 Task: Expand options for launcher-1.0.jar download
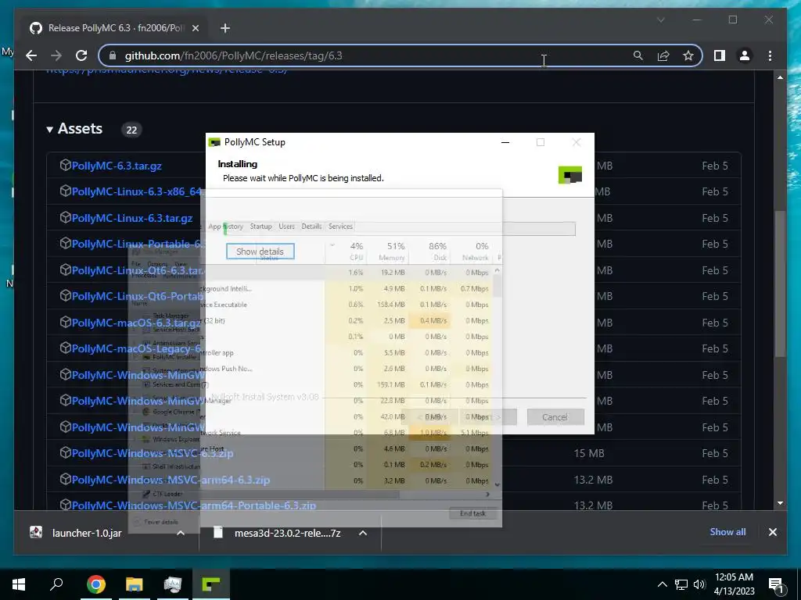pos(181,533)
